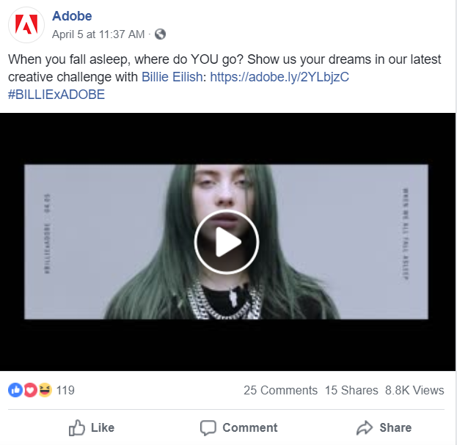The height and width of the screenshot is (445, 457).
Task: Click the laughing haha reaction emoji
Action: point(45,390)
